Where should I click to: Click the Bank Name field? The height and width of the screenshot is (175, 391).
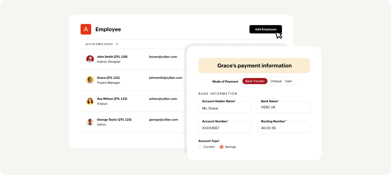(283, 107)
